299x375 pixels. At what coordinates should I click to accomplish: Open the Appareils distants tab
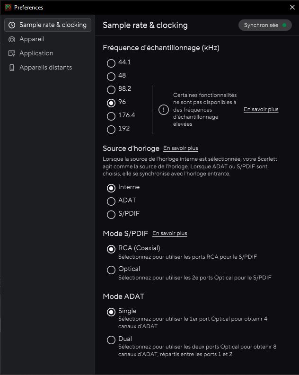coord(45,68)
